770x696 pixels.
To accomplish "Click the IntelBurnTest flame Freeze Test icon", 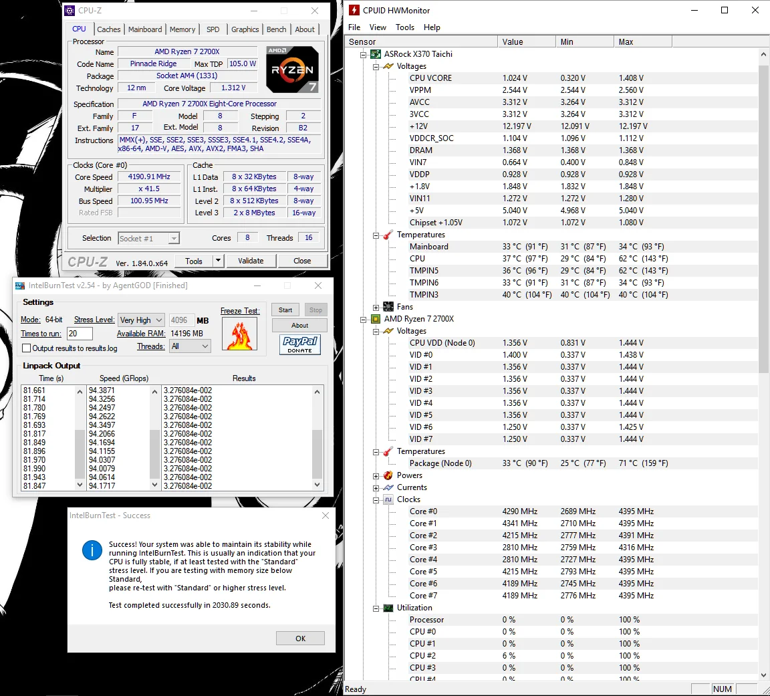I will [x=240, y=334].
